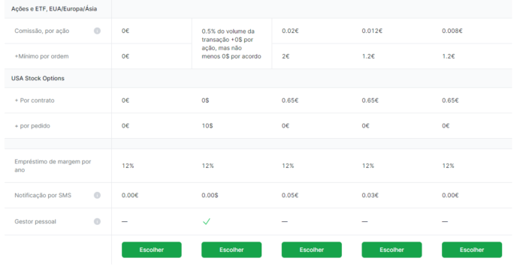Open info icon next to Notificação por SMS
Viewport: 520px width, 276px height.
97,195
